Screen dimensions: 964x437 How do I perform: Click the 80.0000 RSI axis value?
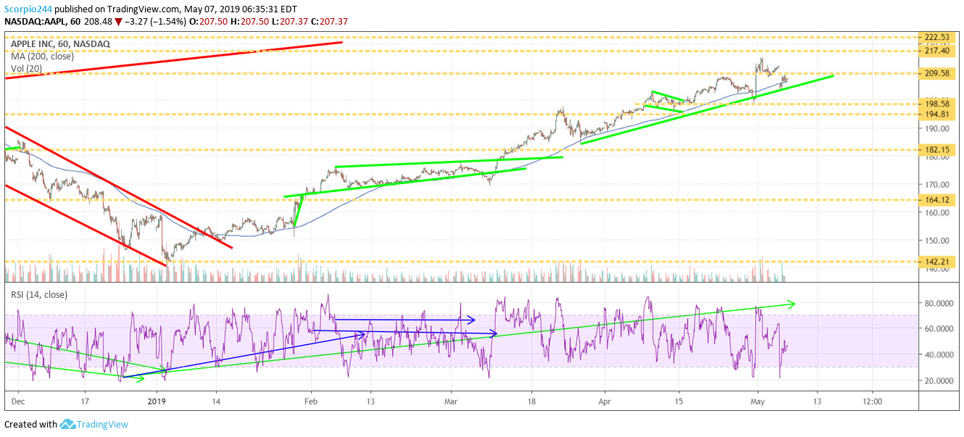tap(937, 303)
